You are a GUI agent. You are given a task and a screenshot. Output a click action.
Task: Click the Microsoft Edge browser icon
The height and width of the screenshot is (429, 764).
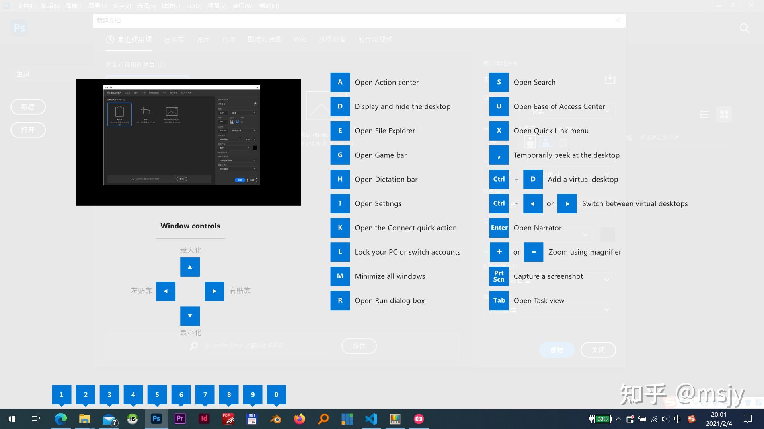click(60, 419)
